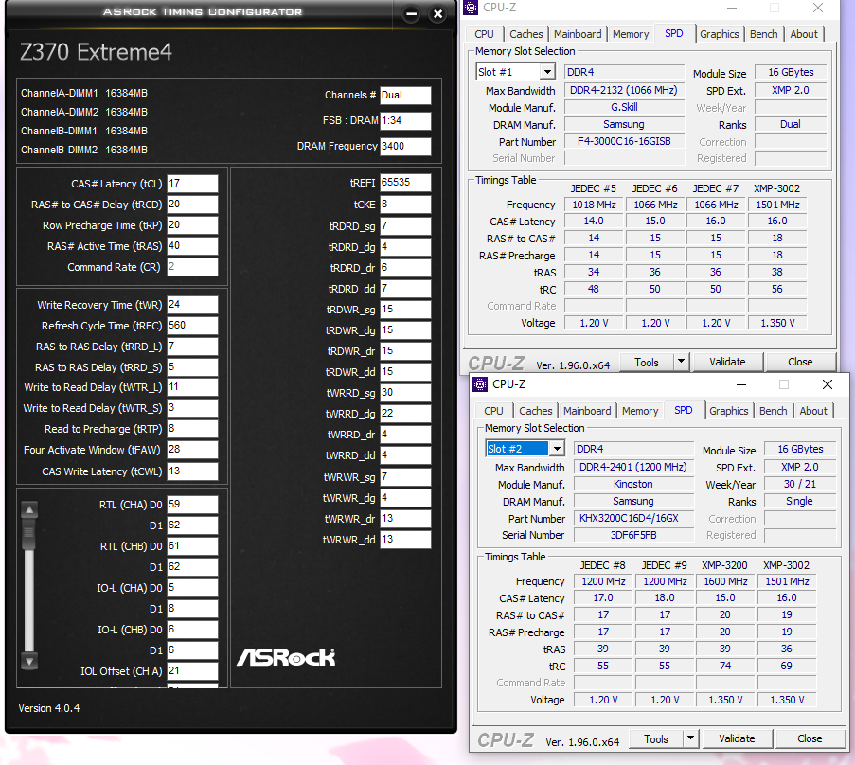Expand Tools dropdown arrow in bottom CPU-Z
This screenshot has width=855, height=765.
click(690, 738)
